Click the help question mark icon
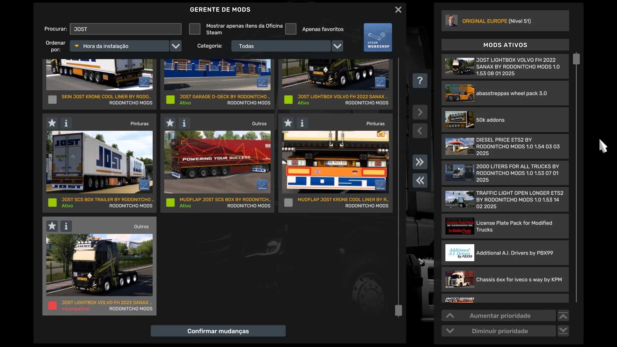 point(420,80)
